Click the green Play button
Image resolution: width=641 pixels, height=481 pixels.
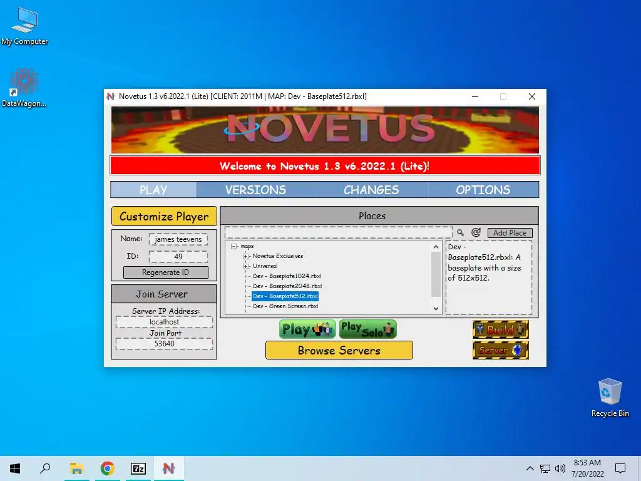coord(307,329)
